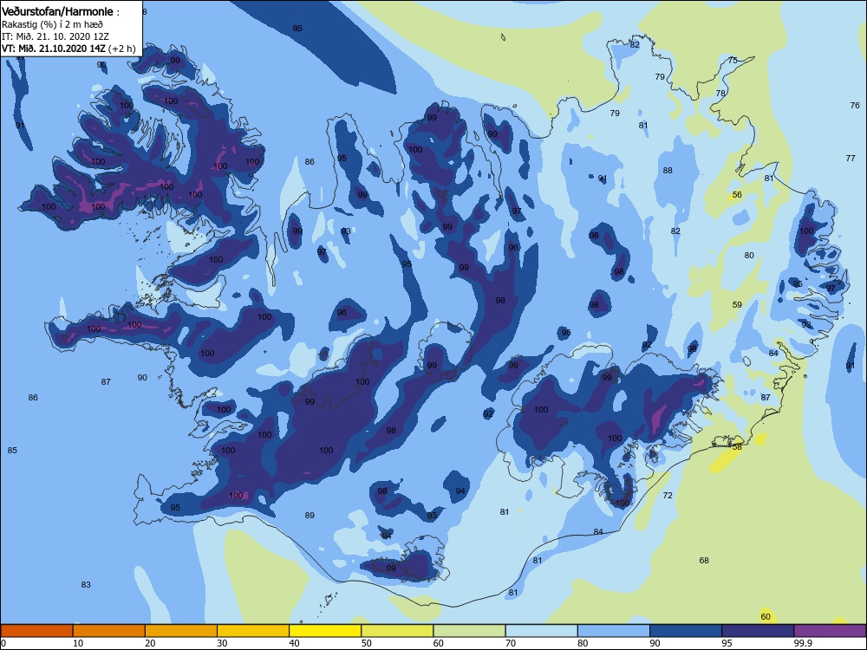Click the IT initial time line '12Z'
This screenshot has height=650, width=867.
55,36
